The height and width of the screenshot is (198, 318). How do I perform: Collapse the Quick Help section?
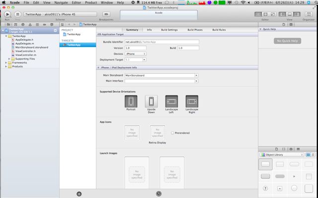(x=260, y=29)
